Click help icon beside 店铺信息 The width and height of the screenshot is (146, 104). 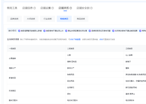(35, 8)
